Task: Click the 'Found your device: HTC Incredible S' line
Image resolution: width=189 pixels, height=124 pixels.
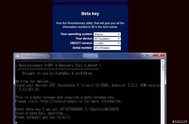Action: pyautogui.click(x=88, y=85)
